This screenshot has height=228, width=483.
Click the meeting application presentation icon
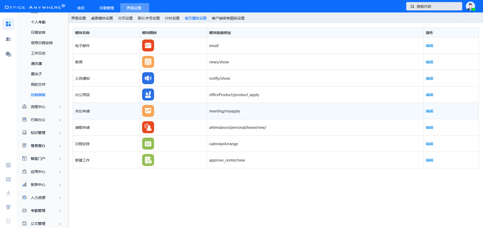148,111
